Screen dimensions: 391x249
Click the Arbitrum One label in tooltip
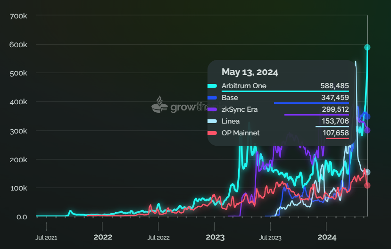pyautogui.click(x=244, y=86)
